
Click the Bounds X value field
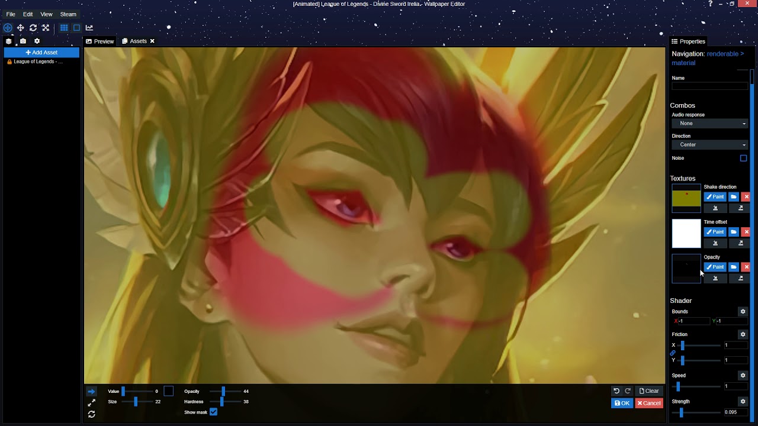(x=693, y=321)
